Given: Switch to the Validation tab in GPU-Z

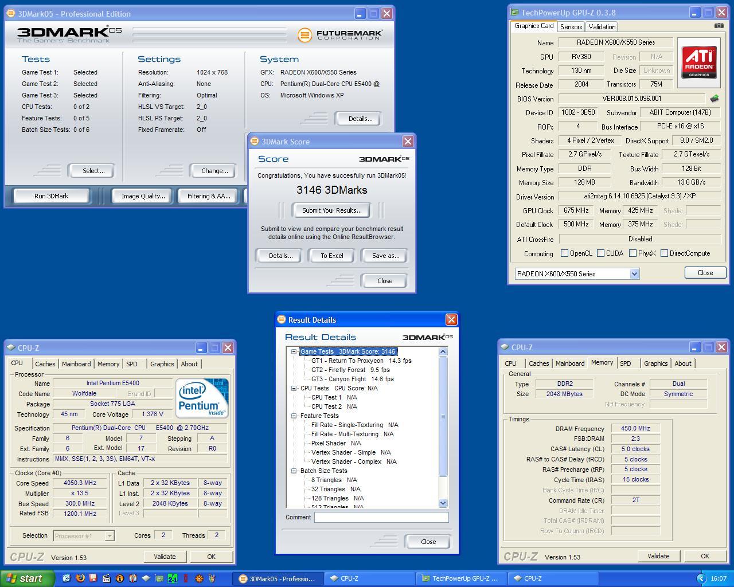Looking at the screenshot, I should pyautogui.click(x=602, y=26).
